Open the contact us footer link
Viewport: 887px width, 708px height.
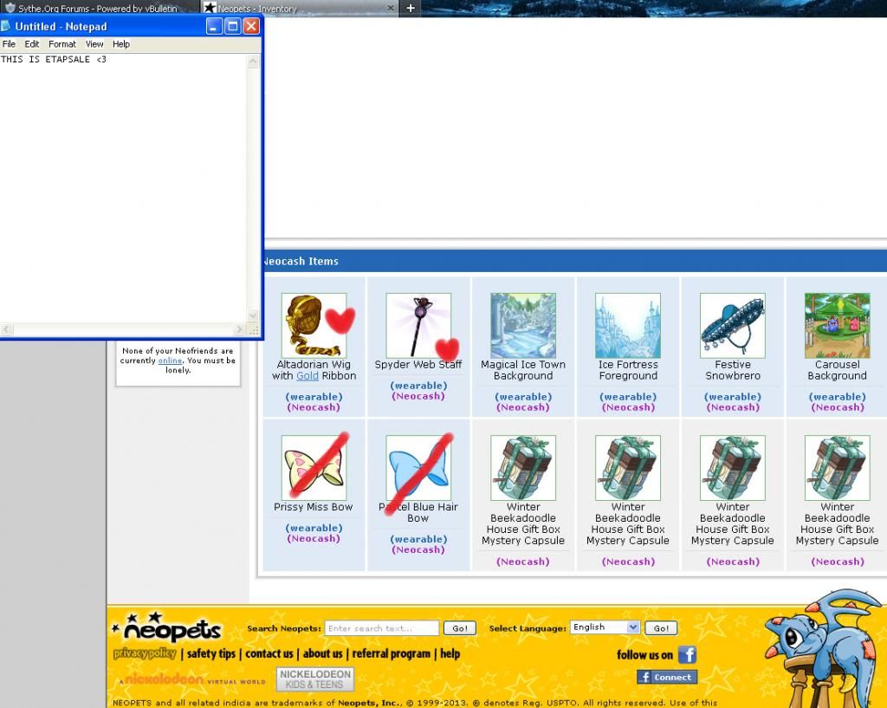[269, 653]
